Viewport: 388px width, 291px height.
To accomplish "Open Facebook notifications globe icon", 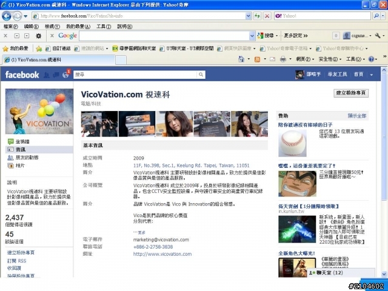I will click(x=65, y=75).
